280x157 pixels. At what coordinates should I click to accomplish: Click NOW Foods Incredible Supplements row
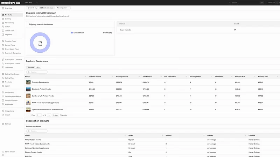point(152,103)
